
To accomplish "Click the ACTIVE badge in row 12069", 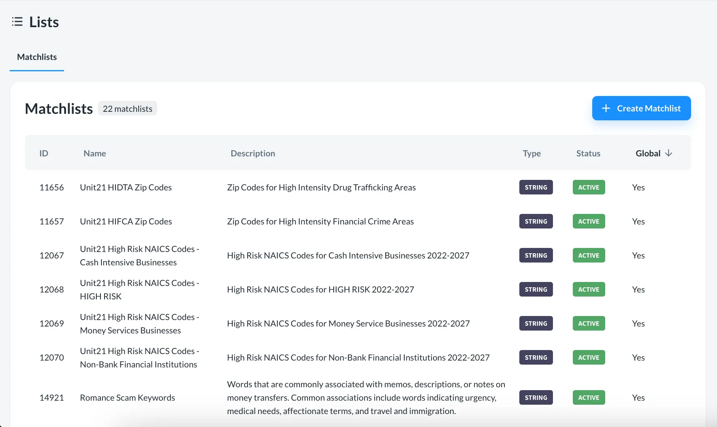I will [589, 323].
